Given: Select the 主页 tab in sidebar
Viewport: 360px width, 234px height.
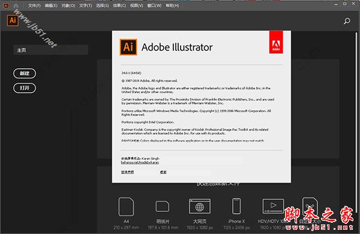Looking at the screenshot, I should [51, 50].
